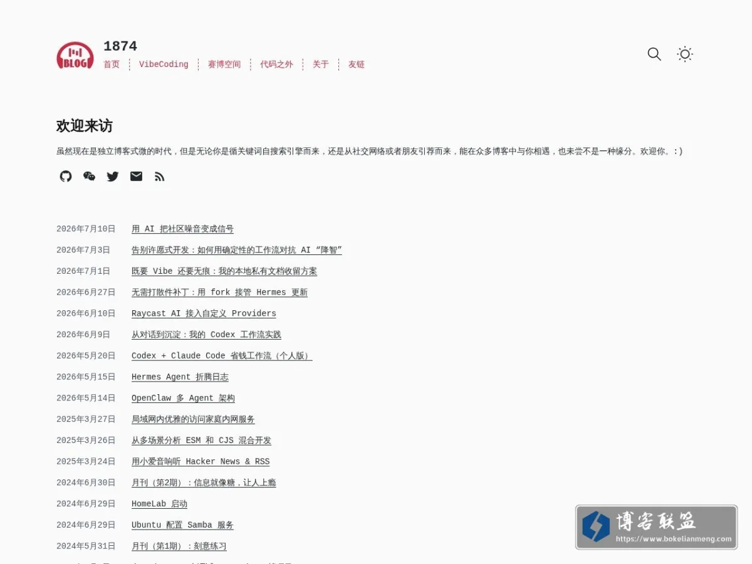Open post 告别许愿式开发 about AI 降智
The image size is (752, 564).
[x=237, y=250]
